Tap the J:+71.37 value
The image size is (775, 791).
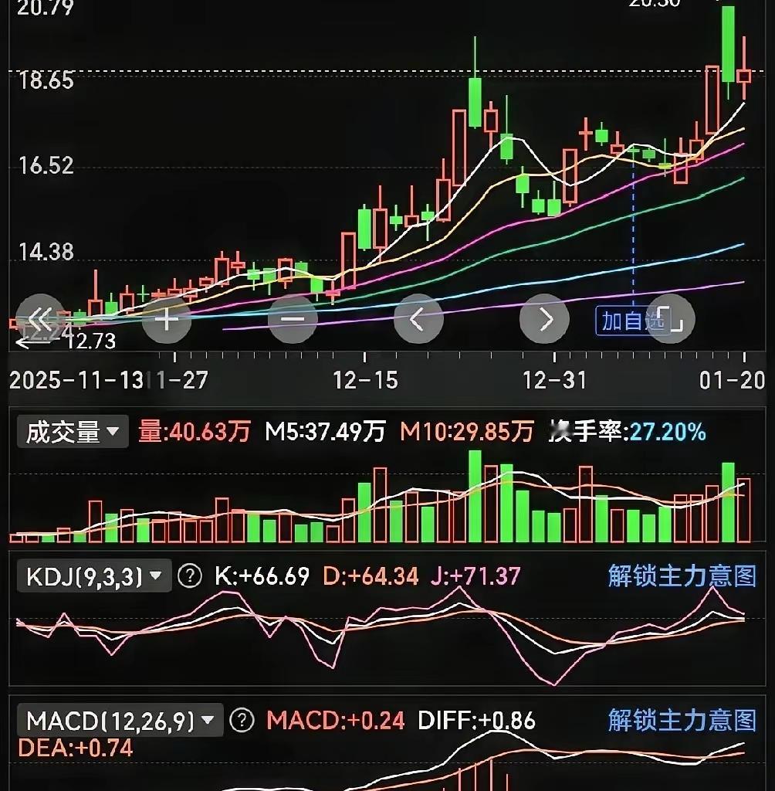475,576
